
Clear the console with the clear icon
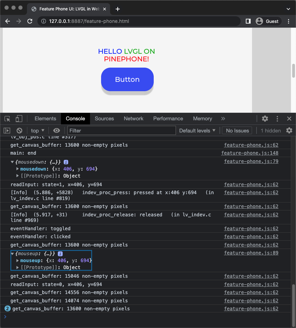(x=19, y=131)
